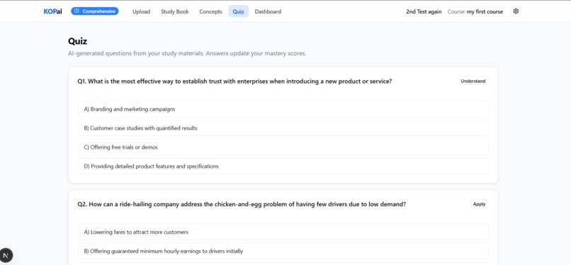Screen dimensions: 571x265
Task: Go to the Study Book tab
Action: click(x=175, y=11)
